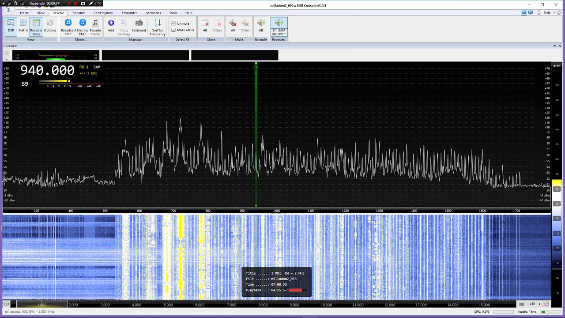Click Copy Settings in Manager

[124, 26]
